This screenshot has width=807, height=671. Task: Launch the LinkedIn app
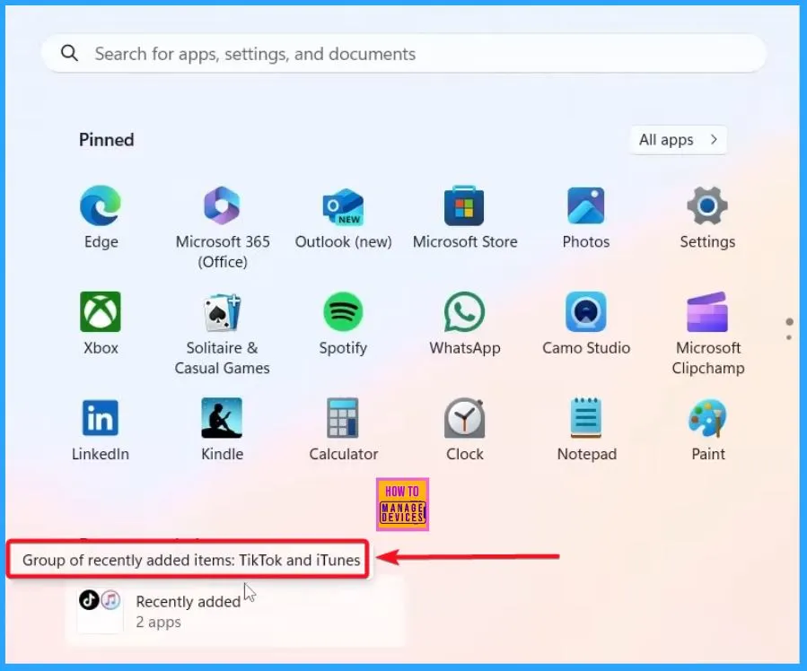click(101, 431)
